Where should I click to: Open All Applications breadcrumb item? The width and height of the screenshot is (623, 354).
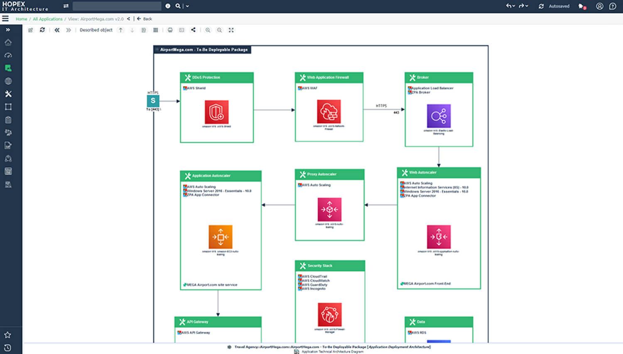47,19
